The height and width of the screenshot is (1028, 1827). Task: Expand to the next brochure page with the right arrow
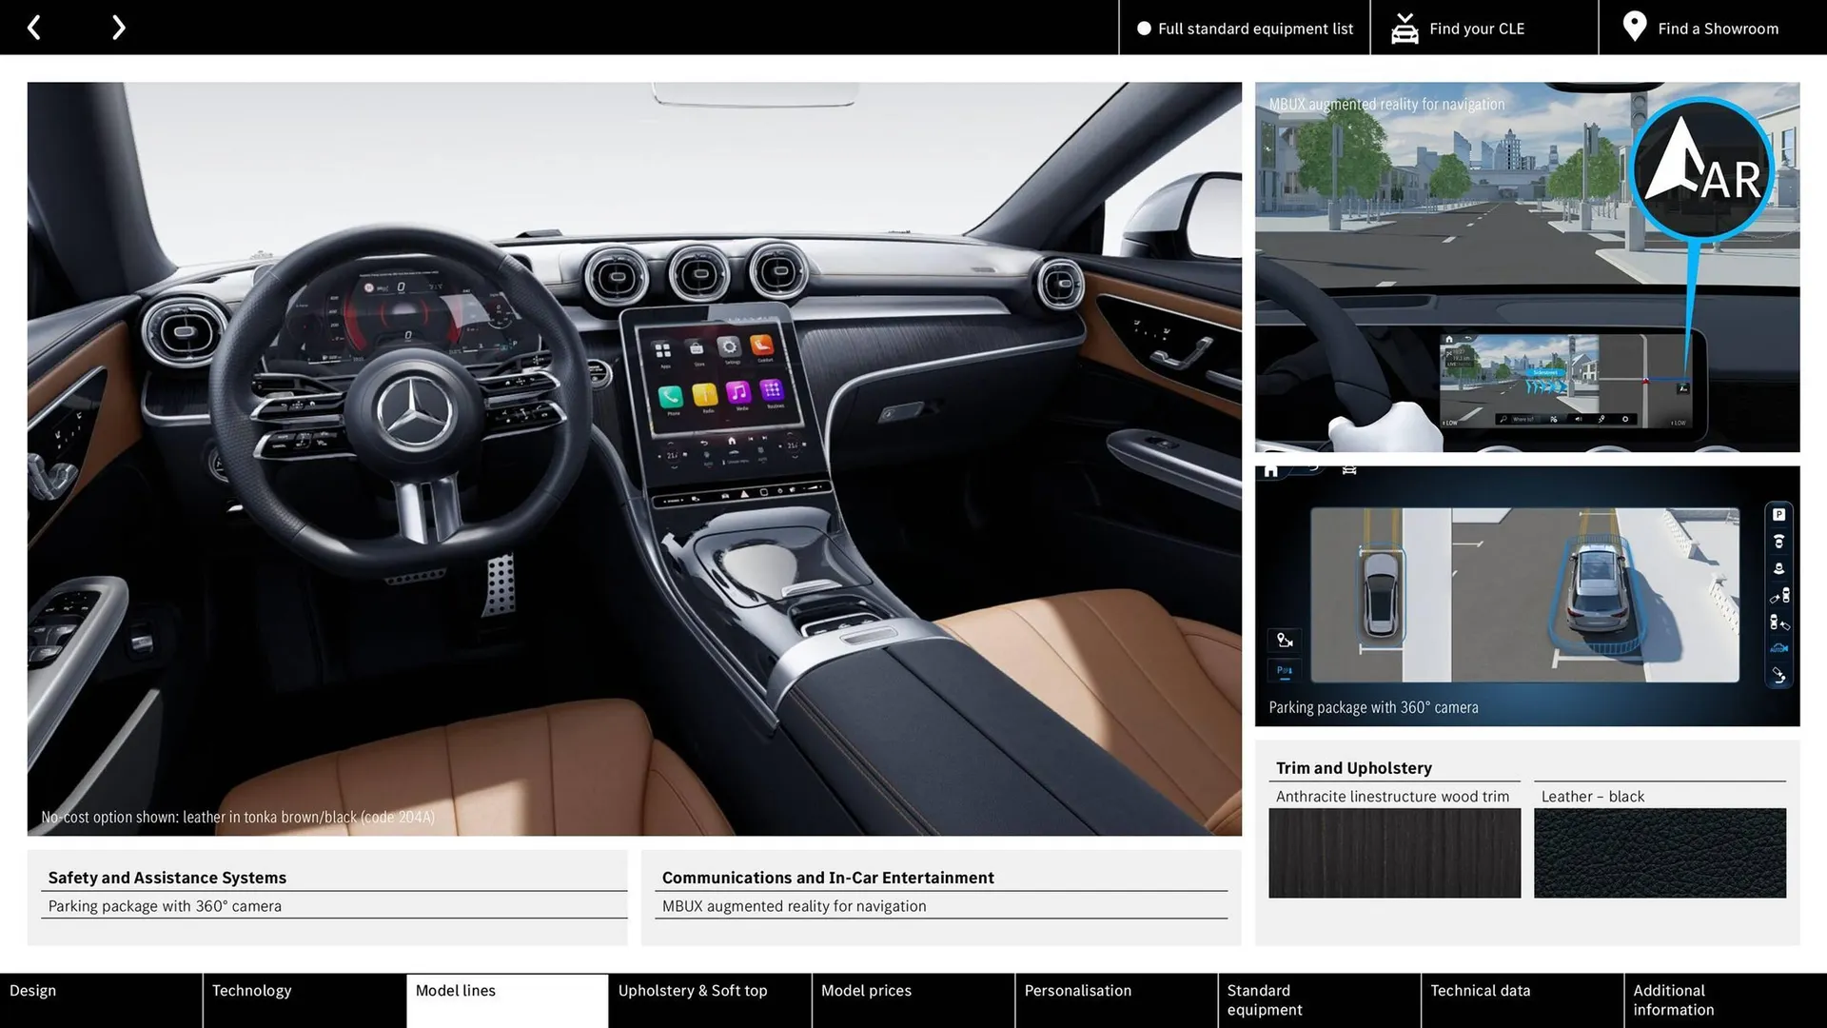(118, 27)
